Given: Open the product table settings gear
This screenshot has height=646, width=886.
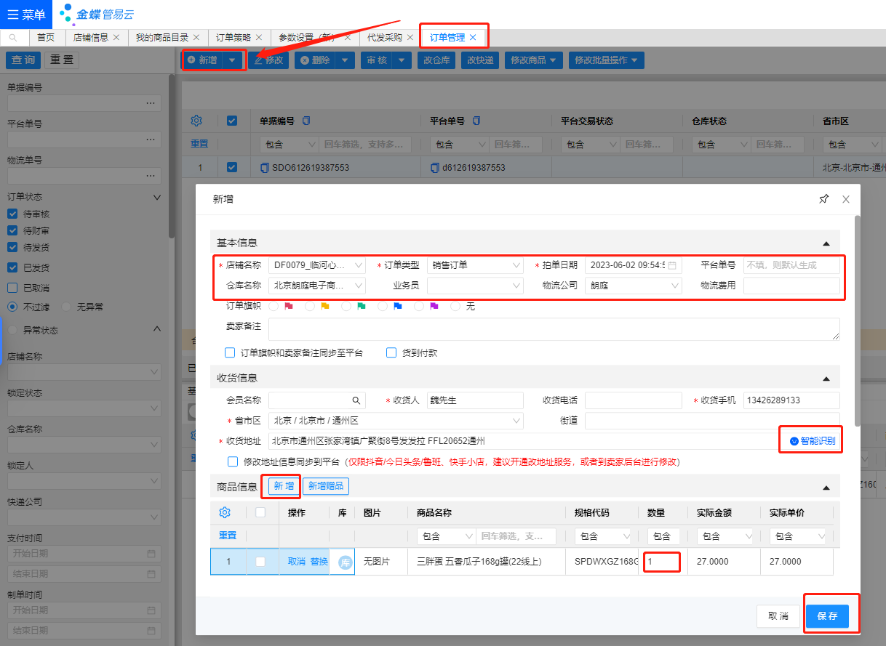Looking at the screenshot, I should click(x=225, y=512).
